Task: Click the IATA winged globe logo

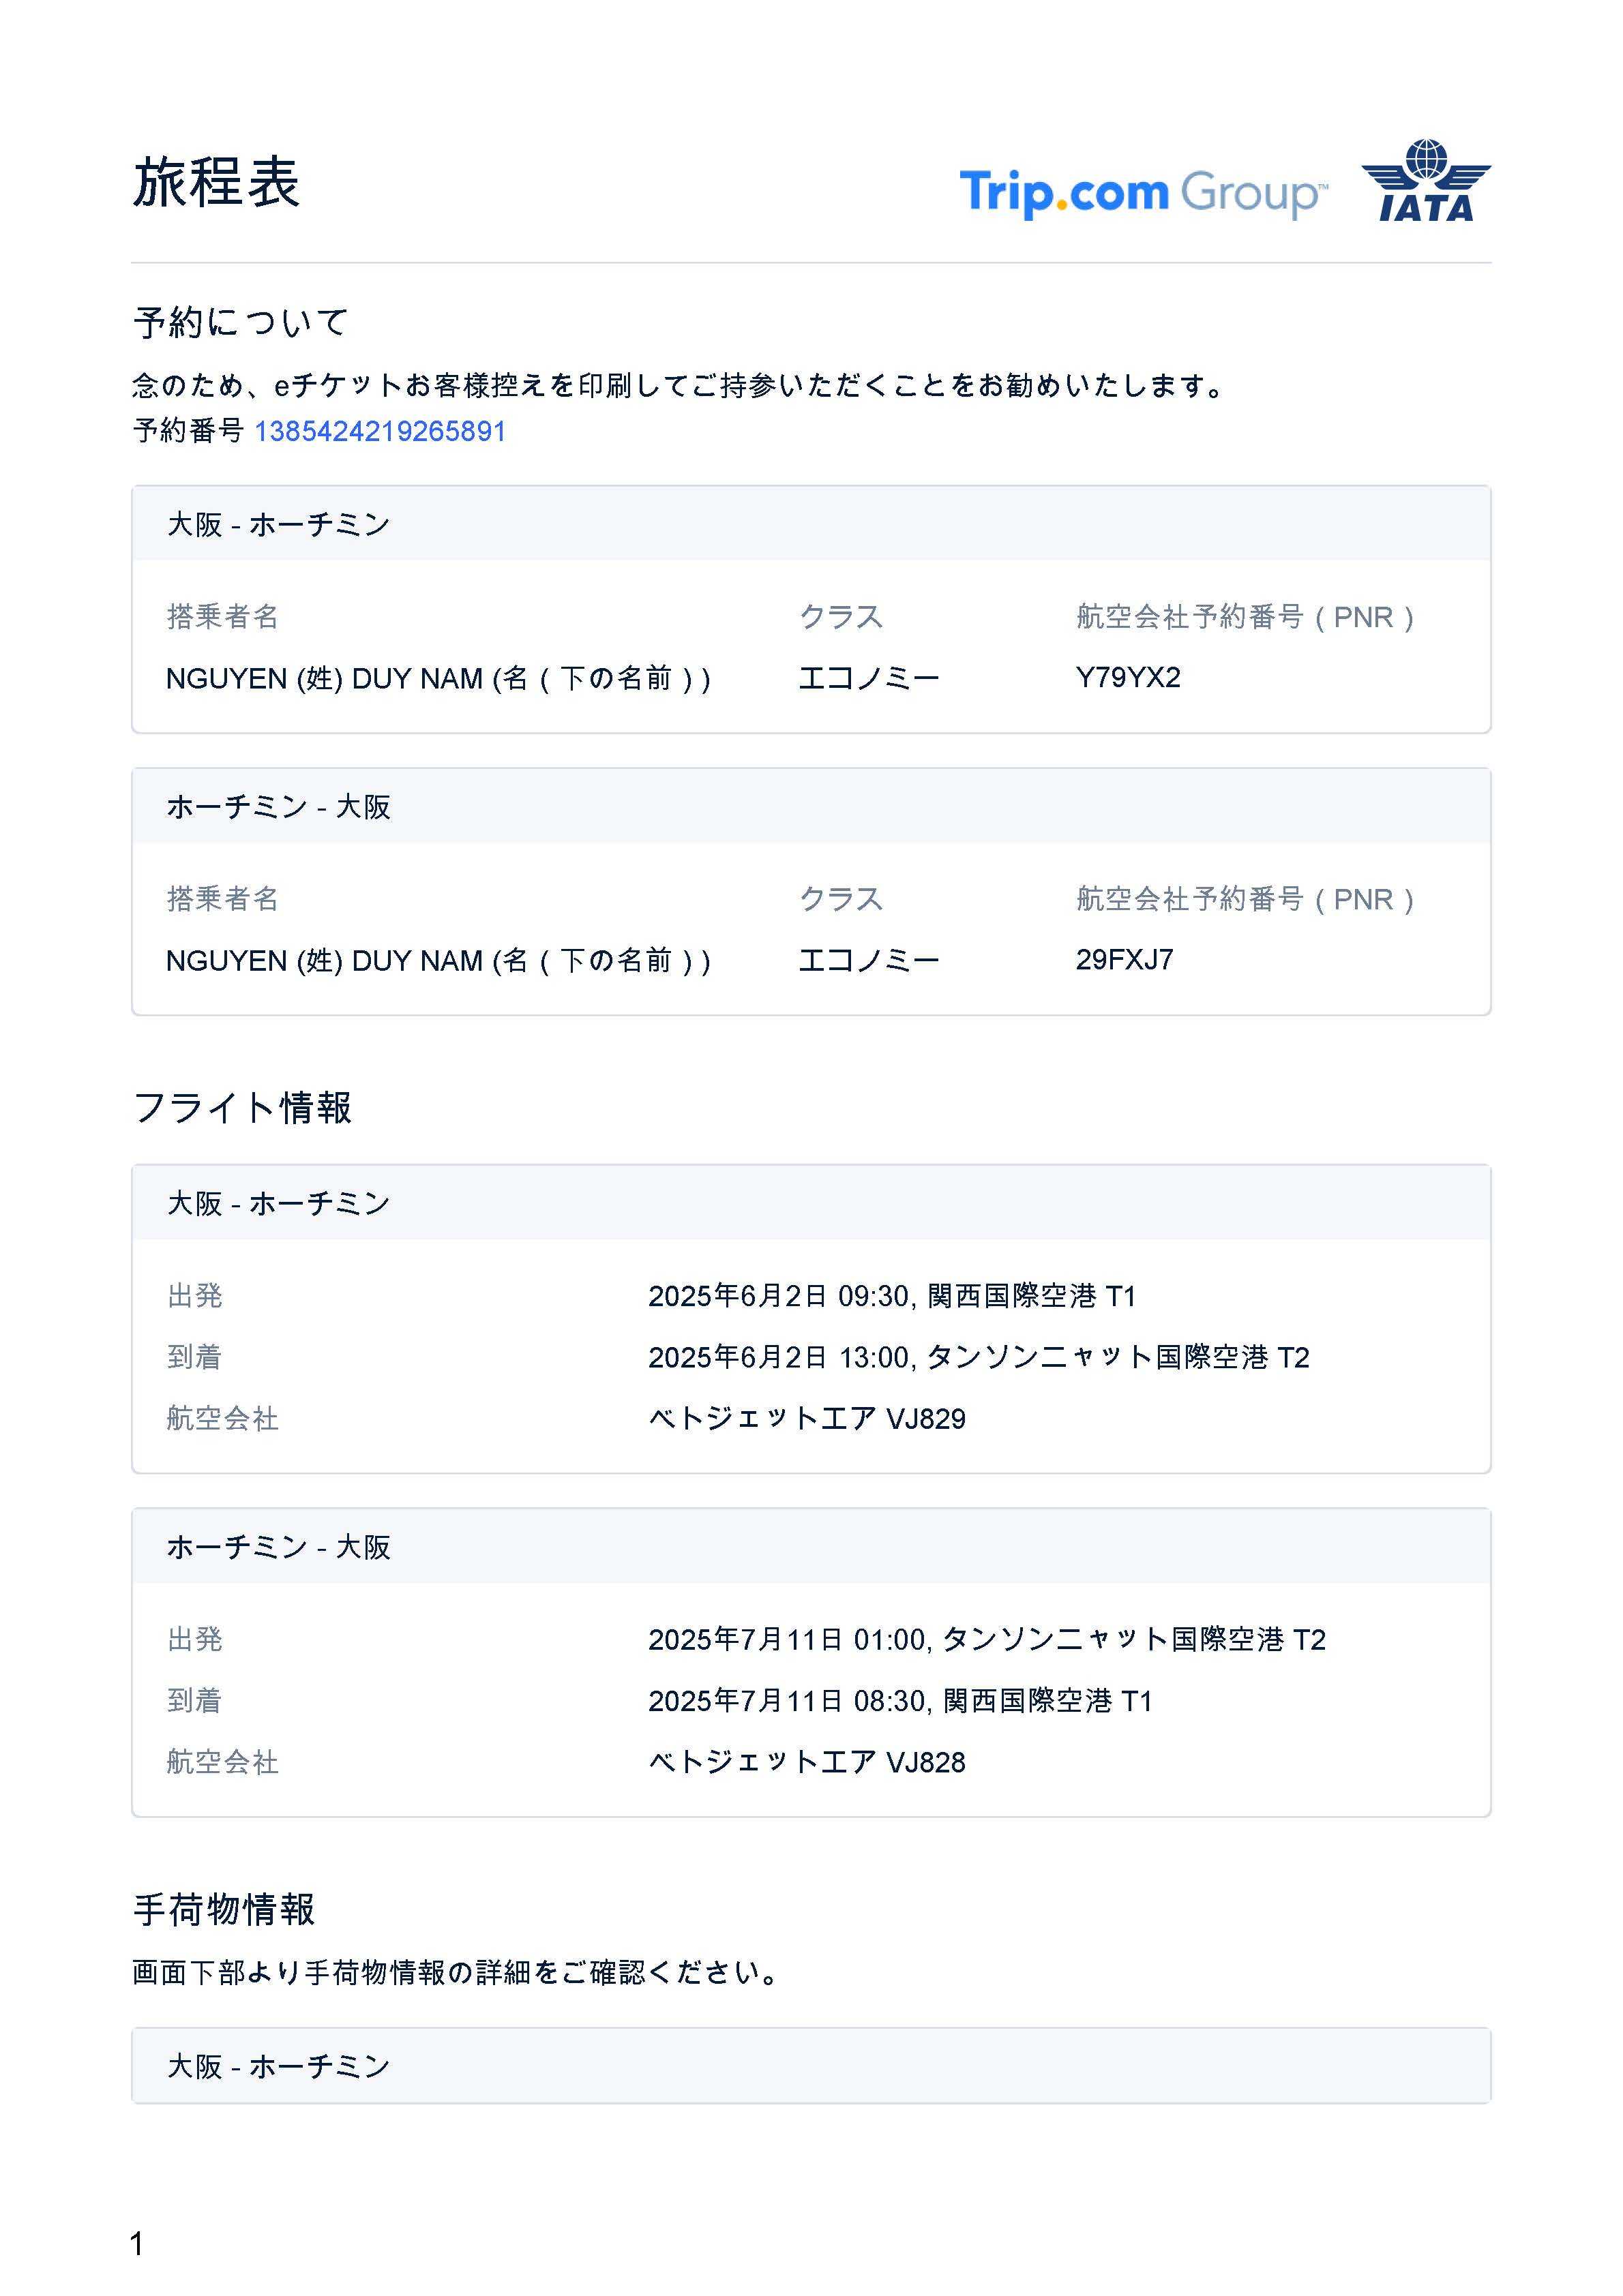Action: [1425, 181]
